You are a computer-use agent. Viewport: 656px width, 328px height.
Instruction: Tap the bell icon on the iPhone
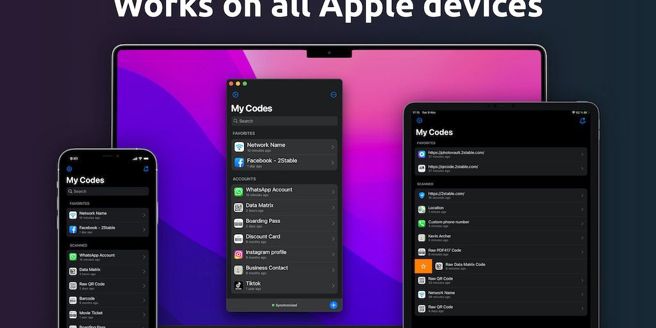146,169
